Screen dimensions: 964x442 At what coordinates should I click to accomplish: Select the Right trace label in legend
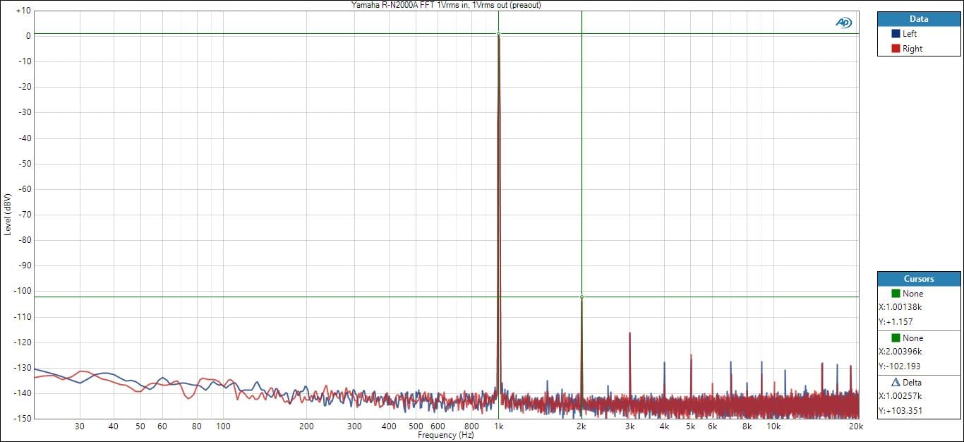[912, 49]
